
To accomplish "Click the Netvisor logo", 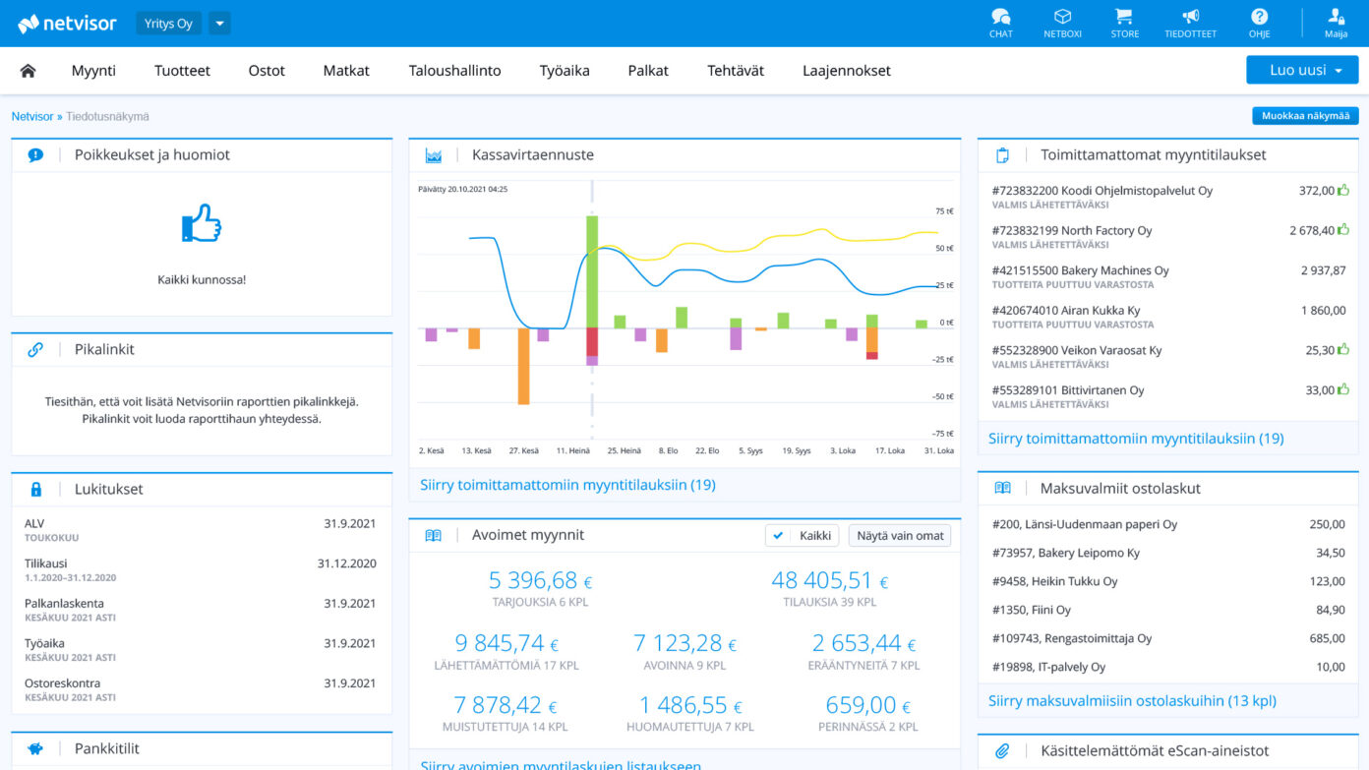I will pos(67,24).
